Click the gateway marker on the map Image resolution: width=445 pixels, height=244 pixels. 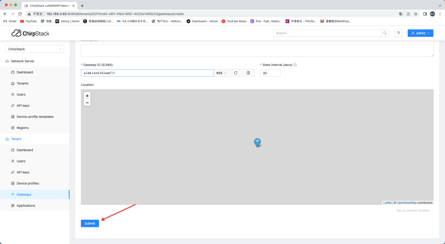tap(257, 142)
